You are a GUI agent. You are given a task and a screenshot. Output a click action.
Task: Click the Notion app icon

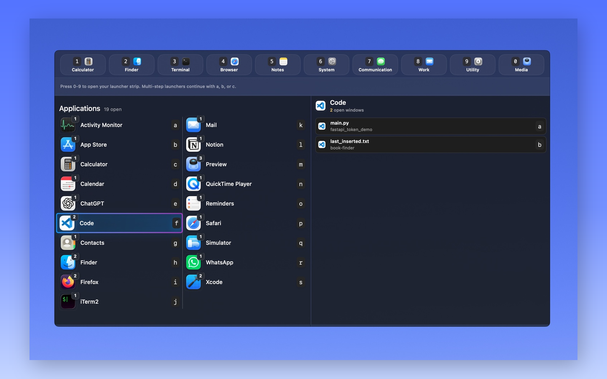click(x=193, y=144)
